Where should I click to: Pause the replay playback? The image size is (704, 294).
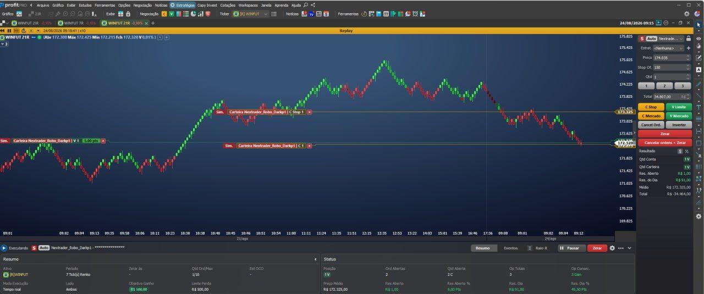[9, 31]
